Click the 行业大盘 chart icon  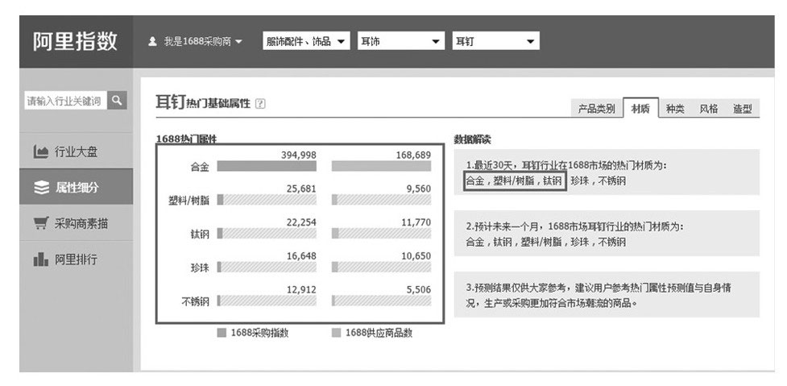click(41, 151)
